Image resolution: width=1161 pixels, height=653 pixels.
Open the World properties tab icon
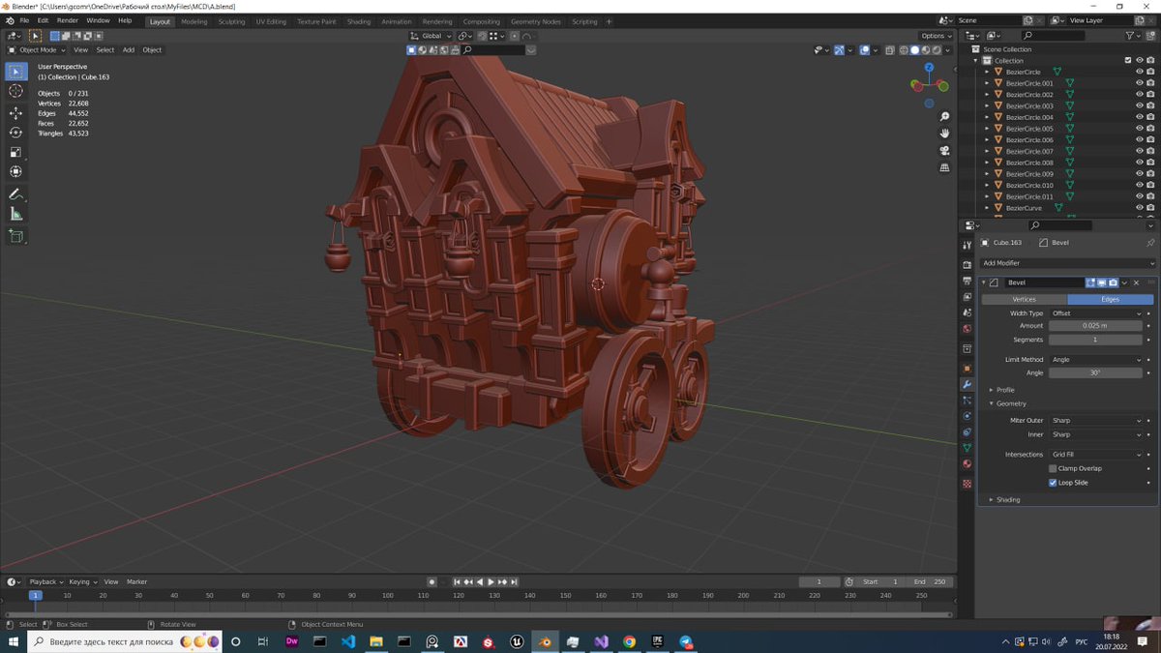[x=967, y=329]
